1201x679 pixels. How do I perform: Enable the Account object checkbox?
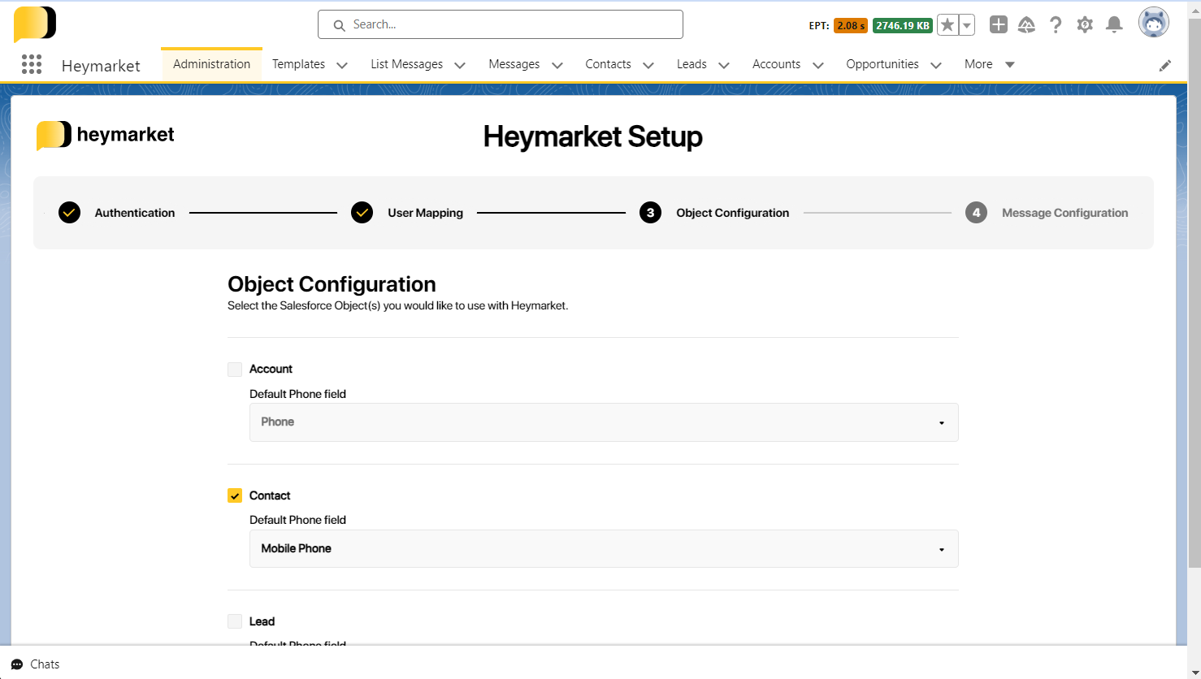(x=235, y=370)
